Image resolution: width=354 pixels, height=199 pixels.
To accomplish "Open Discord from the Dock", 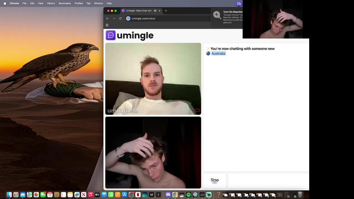I will pyautogui.click(x=168, y=195).
